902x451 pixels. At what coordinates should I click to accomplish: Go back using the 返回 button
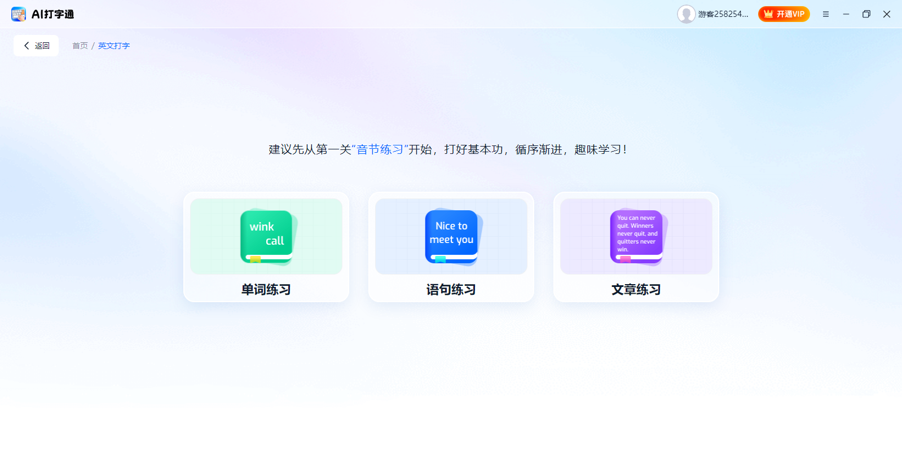(x=36, y=46)
